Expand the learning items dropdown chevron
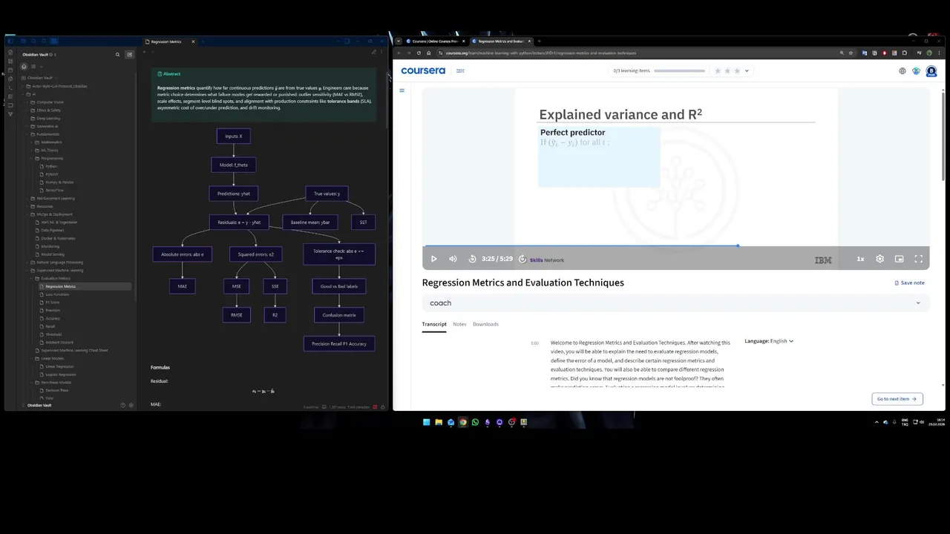Image resolution: width=950 pixels, height=534 pixels. coord(747,71)
